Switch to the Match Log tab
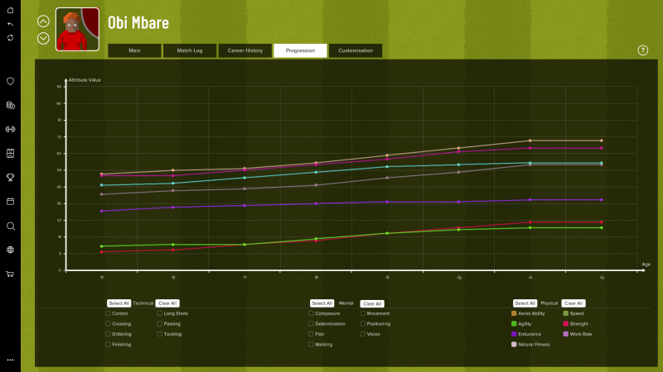The width and height of the screenshot is (663, 372). (189, 50)
